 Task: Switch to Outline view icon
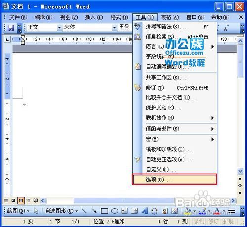click(x=28, y=201)
